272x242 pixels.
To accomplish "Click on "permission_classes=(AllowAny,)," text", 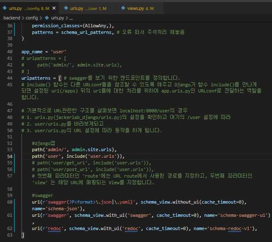I will tap(73, 26).
